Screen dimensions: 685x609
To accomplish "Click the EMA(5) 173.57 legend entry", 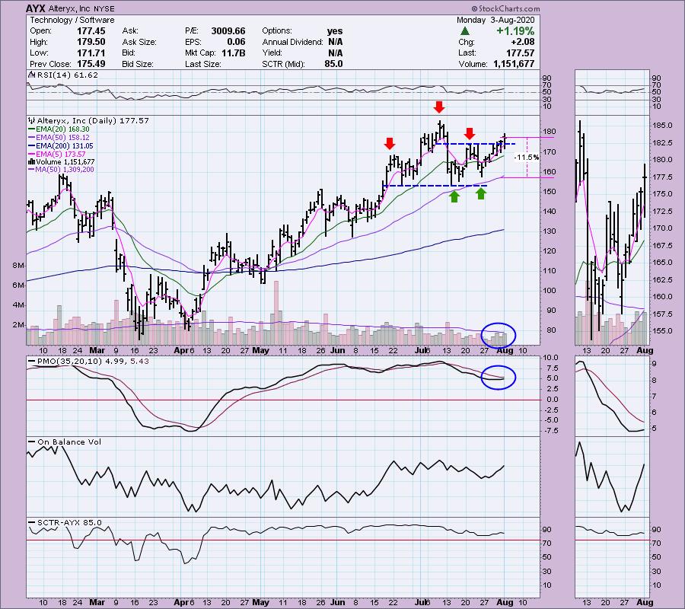I will click(61, 155).
